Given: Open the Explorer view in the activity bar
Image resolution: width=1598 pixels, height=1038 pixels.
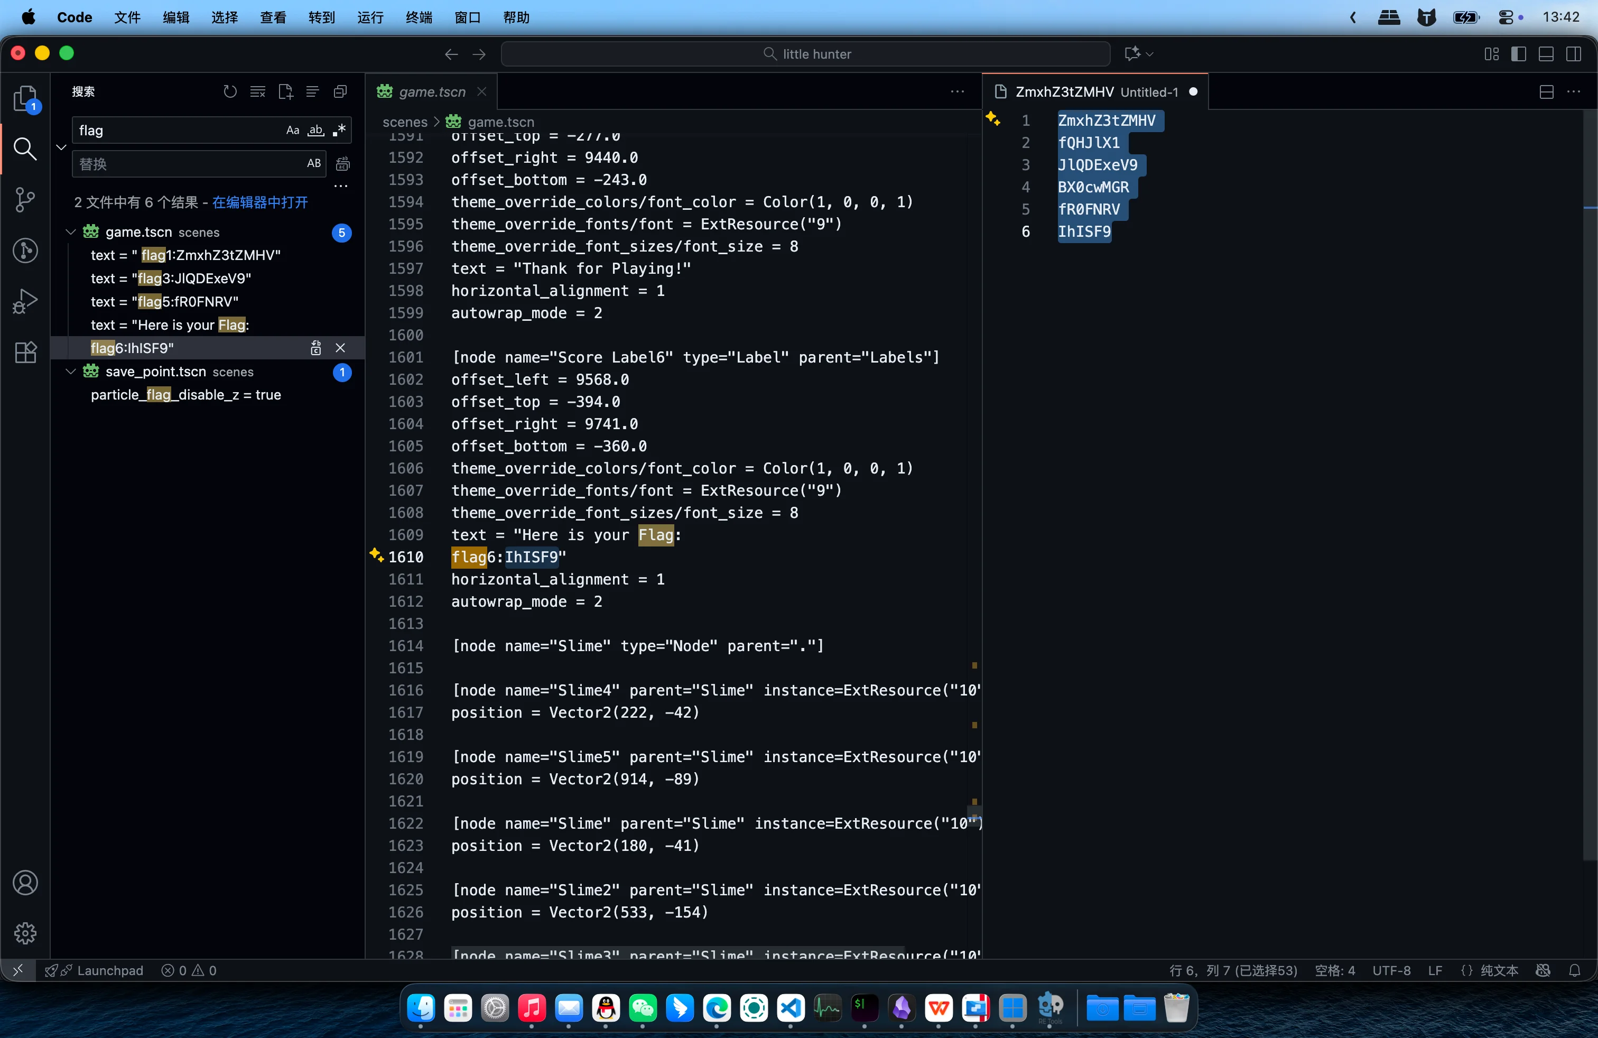Looking at the screenshot, I should point(25,99).
